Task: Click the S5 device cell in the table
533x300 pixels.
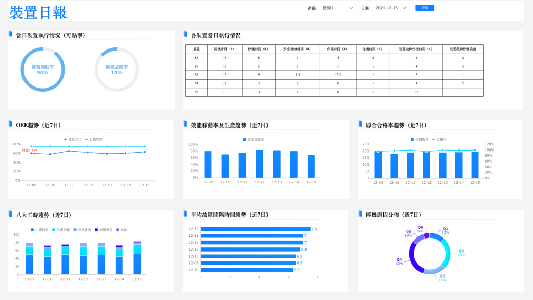Action: point(196,92)
